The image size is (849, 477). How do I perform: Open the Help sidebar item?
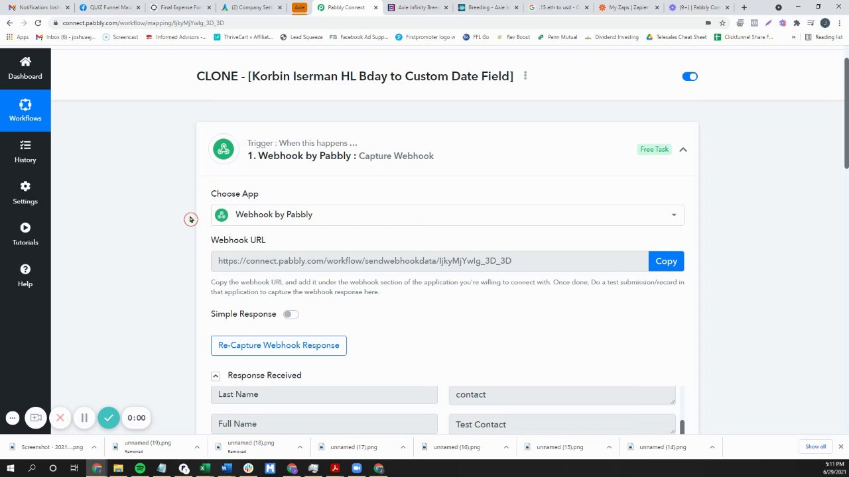pos(25,276)
